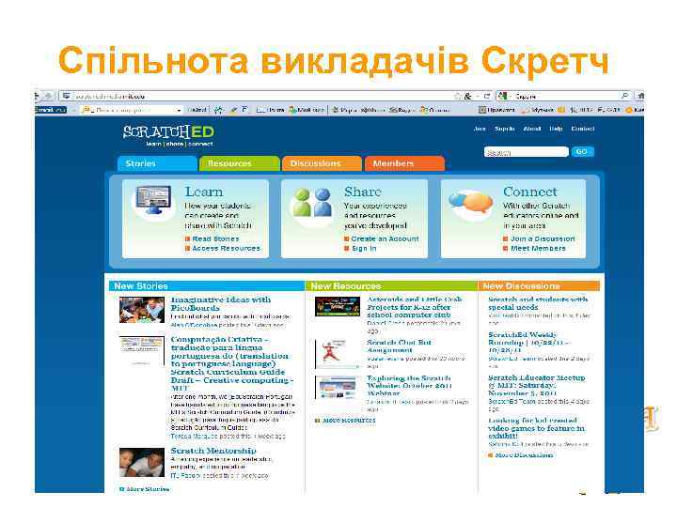The image size is (677, 507).
Task: Open Scratch and students with special needs
Action: [538, 303]
